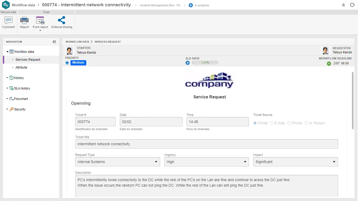Viewport: 358px width, 201px height.
Task: Select the E-mail ticket source radio
Action: [272, 123]
